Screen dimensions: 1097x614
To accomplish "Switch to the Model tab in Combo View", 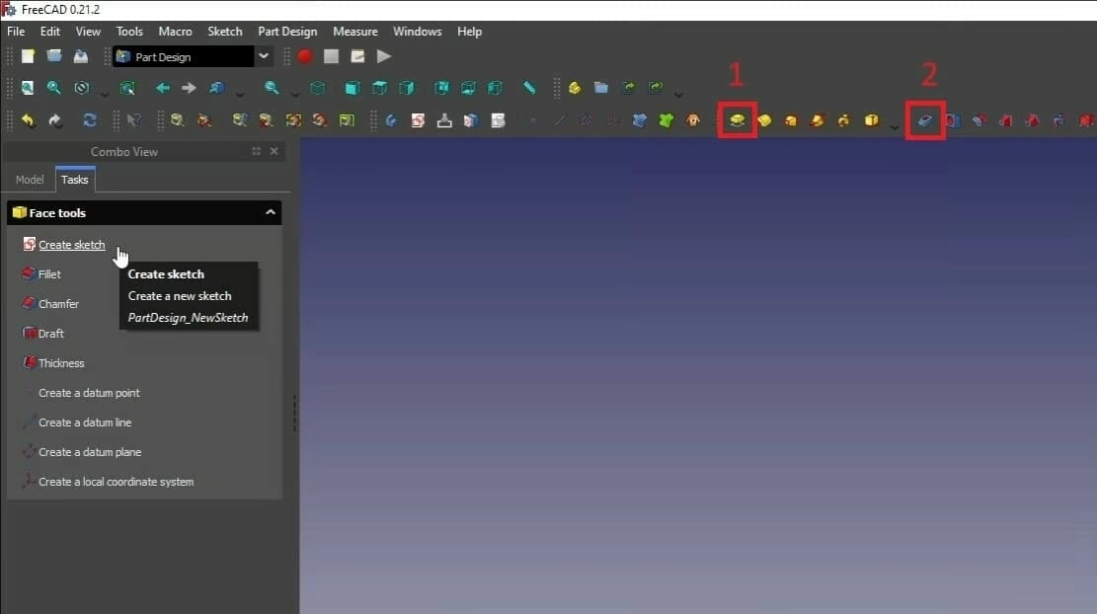I will 30,180.
